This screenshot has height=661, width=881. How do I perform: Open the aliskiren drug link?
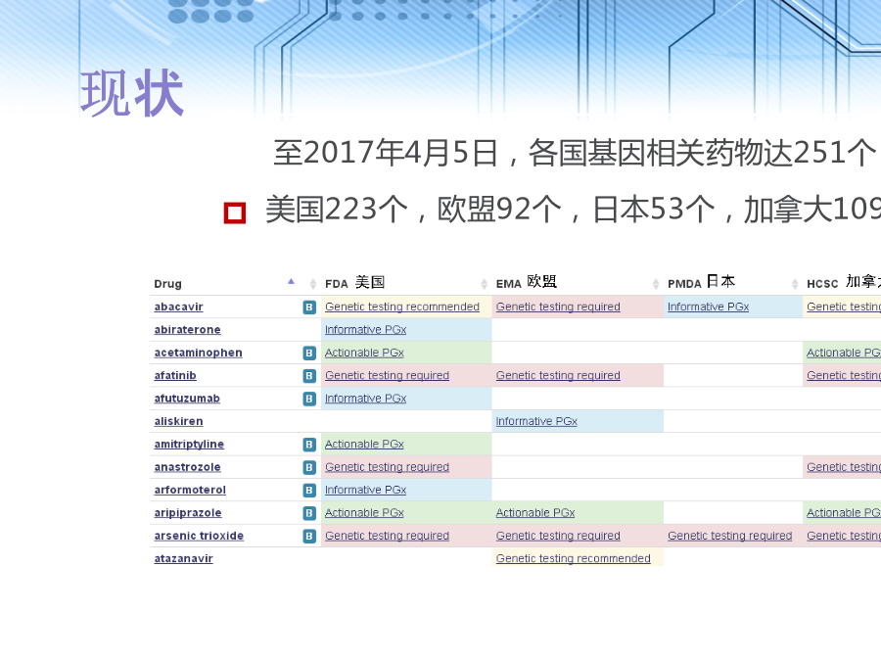tap(179, 421)
